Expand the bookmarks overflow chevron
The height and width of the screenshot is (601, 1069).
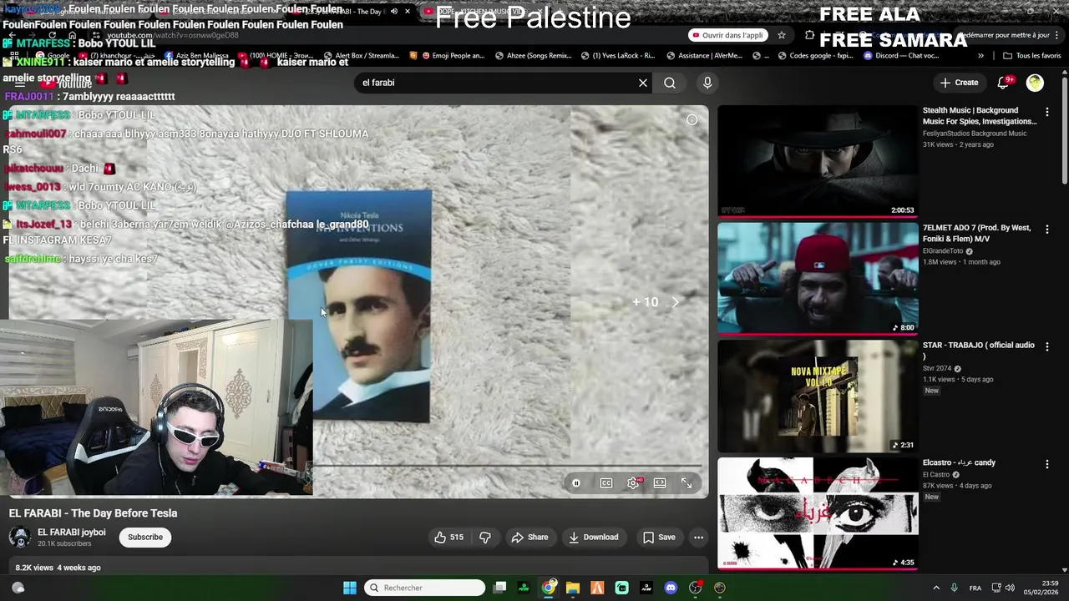980,56
